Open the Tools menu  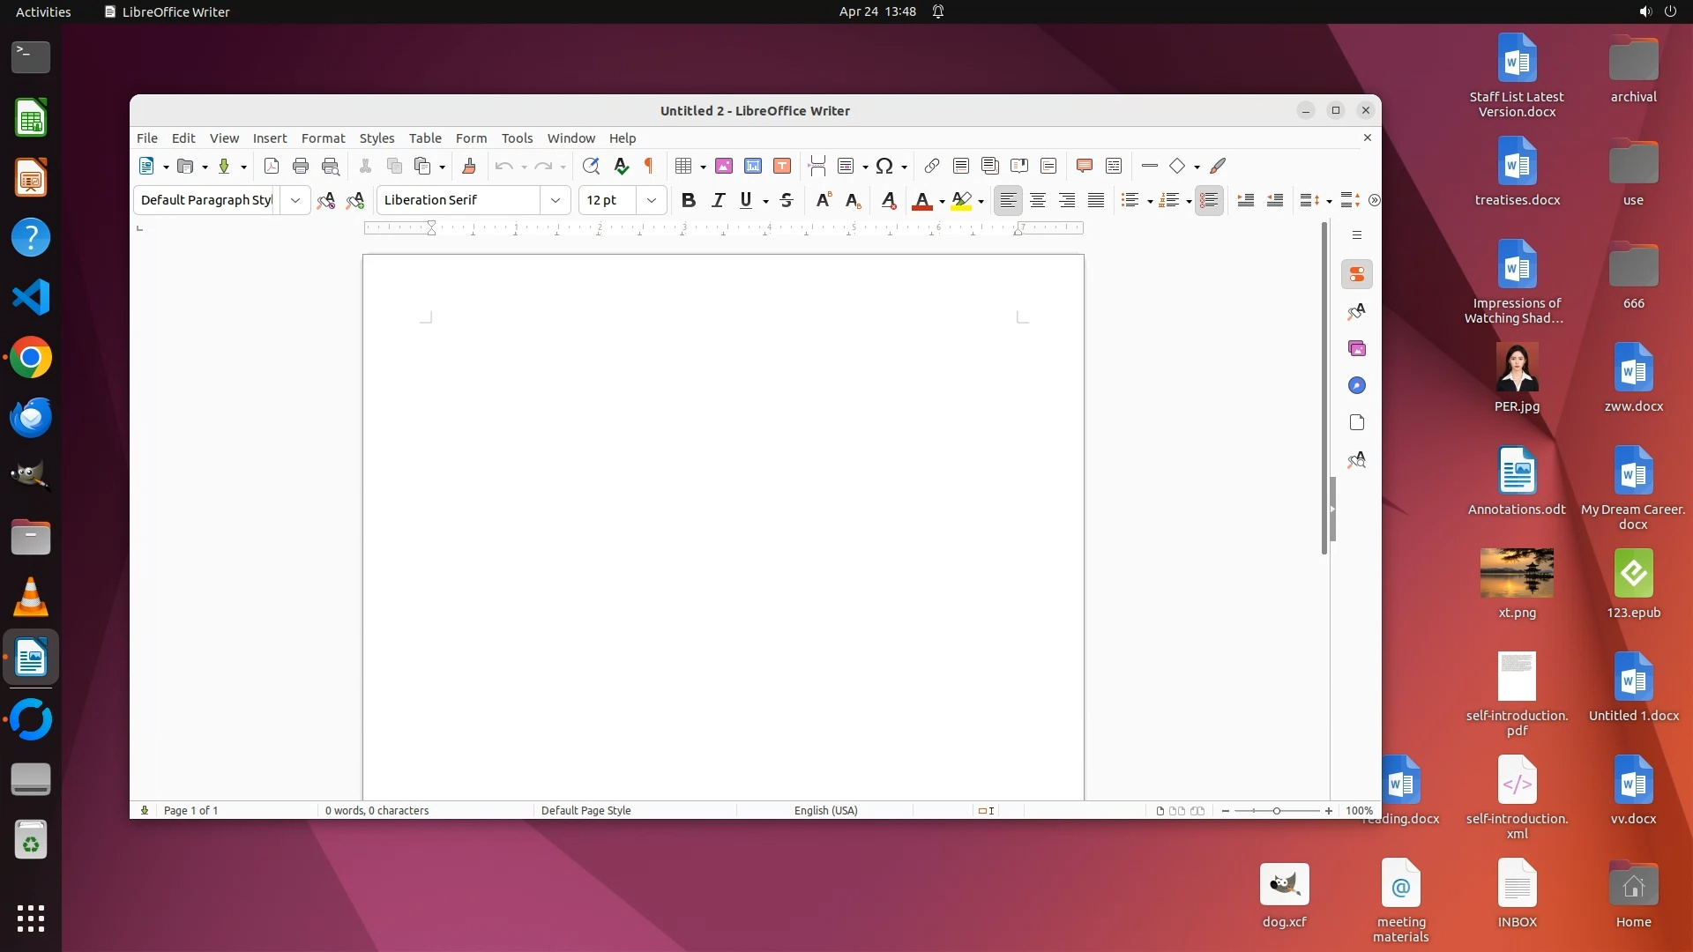coord(517,138)
